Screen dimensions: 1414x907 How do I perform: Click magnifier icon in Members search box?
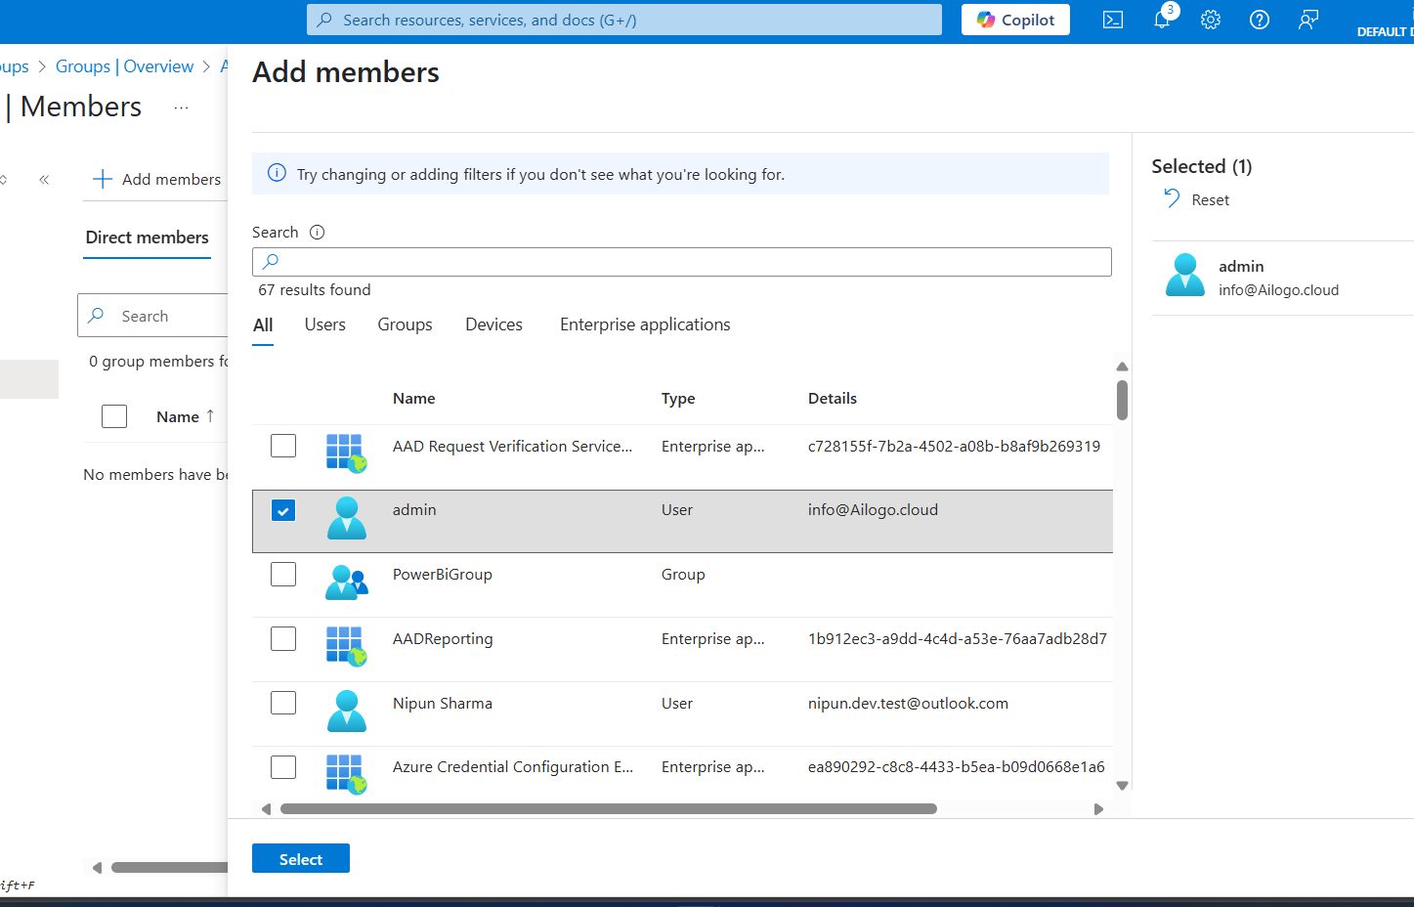(96, 315)
